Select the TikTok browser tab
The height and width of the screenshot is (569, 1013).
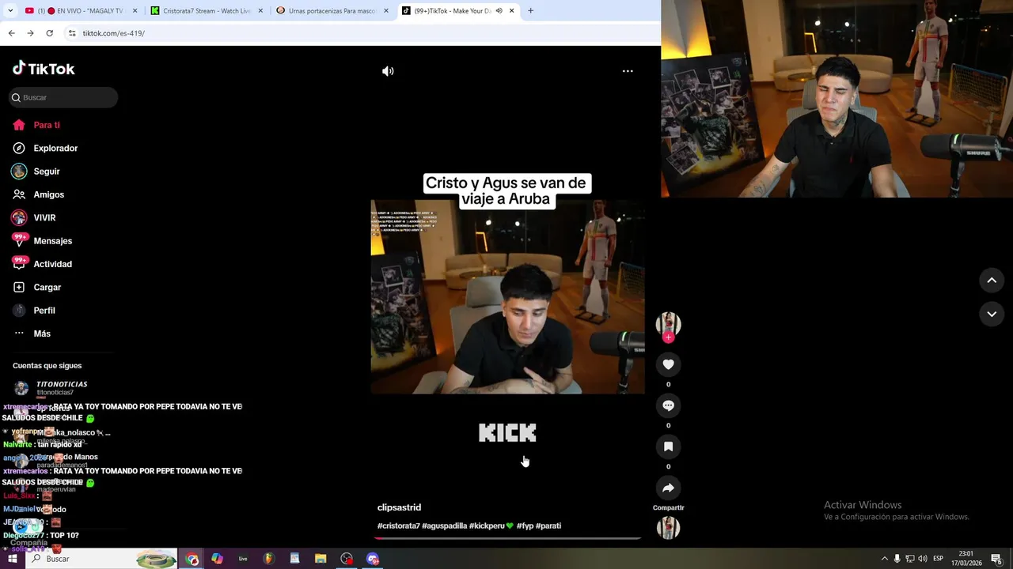click(453, 11)
